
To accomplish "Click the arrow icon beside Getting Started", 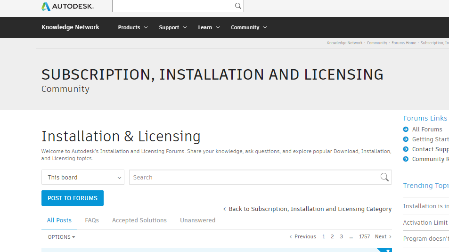I will (406, 139).
